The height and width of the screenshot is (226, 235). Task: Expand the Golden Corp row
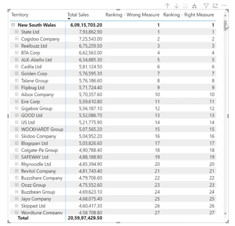click(x=16, y=73)
